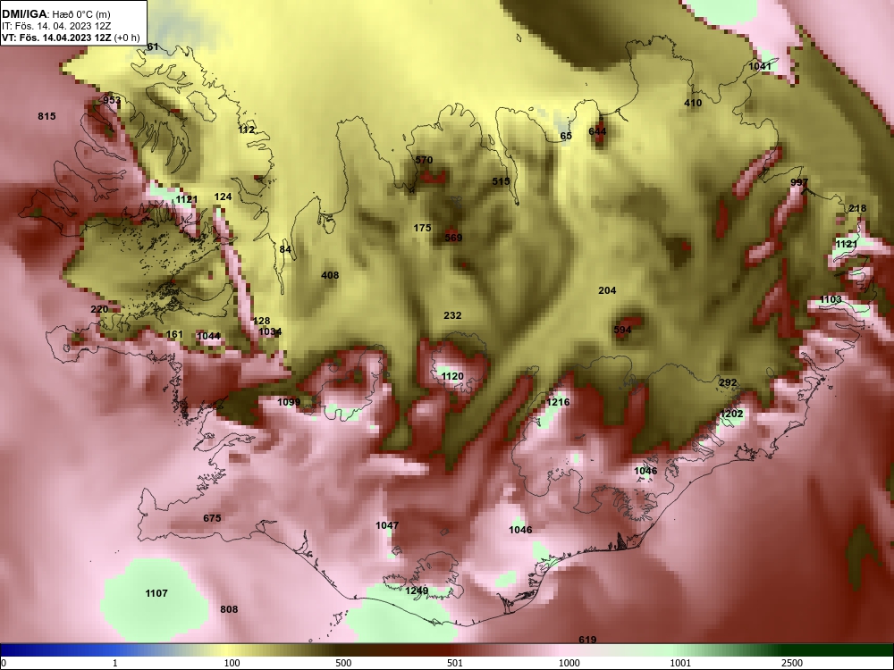Viewport: 894px width, 670px height.
Task: Click the legend label '1000'
Action: tap(569, 663)
